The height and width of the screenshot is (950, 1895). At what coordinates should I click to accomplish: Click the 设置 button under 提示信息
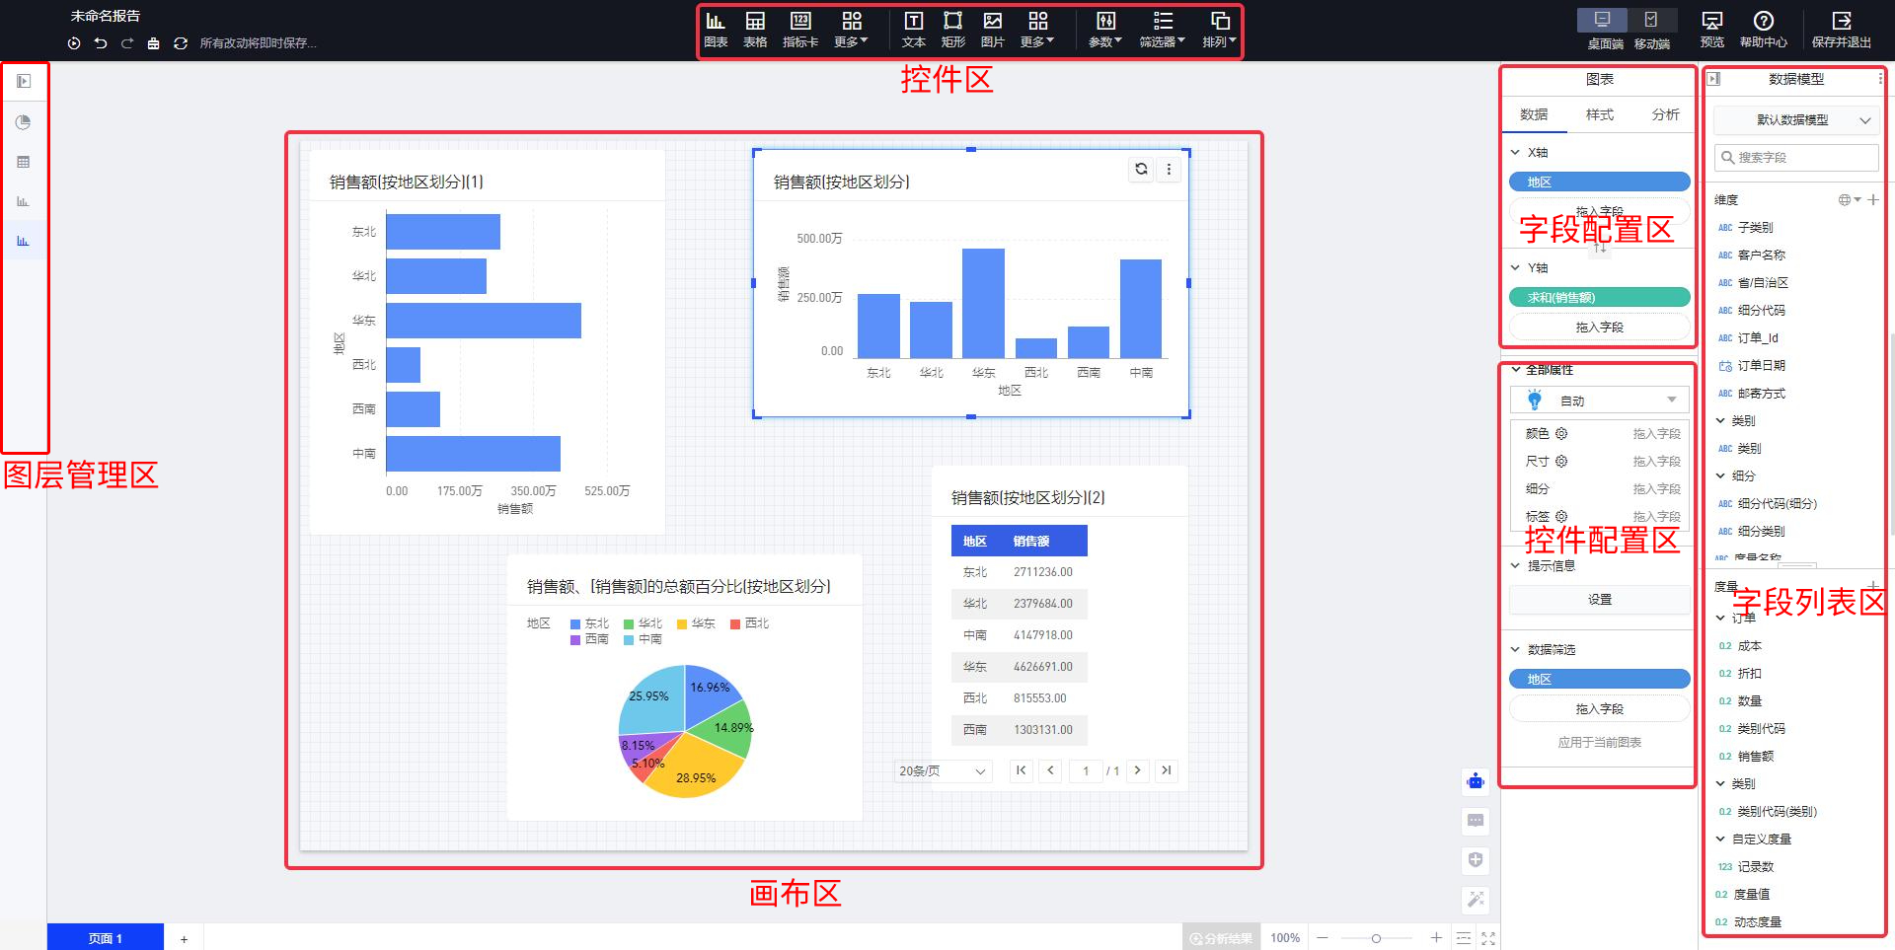pos(1599,600)
